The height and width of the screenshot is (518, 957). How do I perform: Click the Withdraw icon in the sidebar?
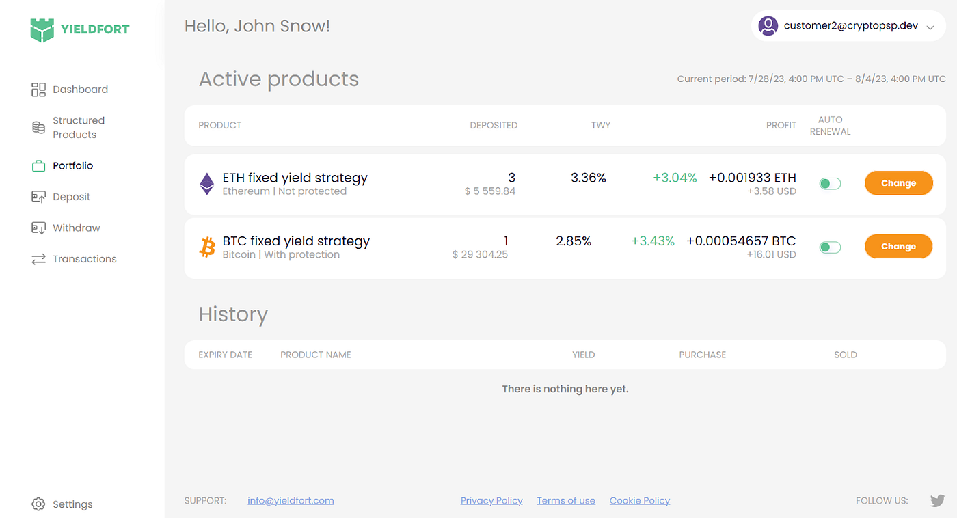click(x=38, y=228)
